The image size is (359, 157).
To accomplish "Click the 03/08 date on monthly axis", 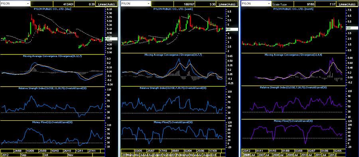I will coord(299,151).
